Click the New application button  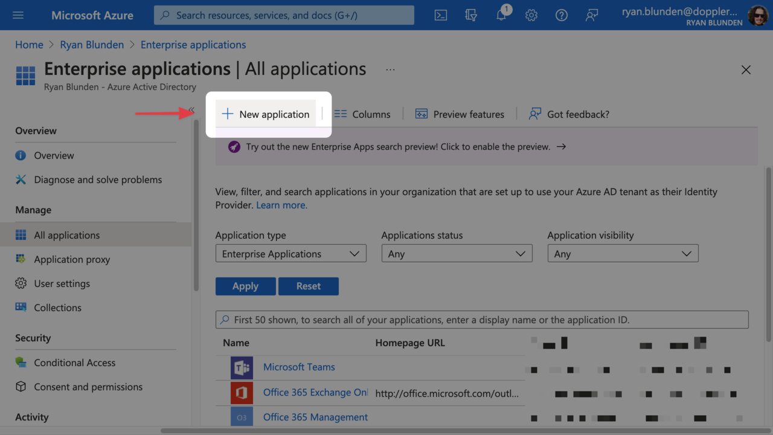pyautogui.click(x=266, y=114)
